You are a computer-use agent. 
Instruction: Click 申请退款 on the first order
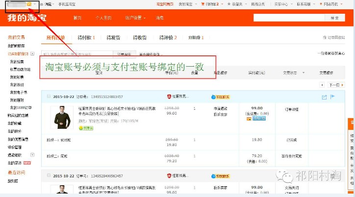click(x=221, y=109)
